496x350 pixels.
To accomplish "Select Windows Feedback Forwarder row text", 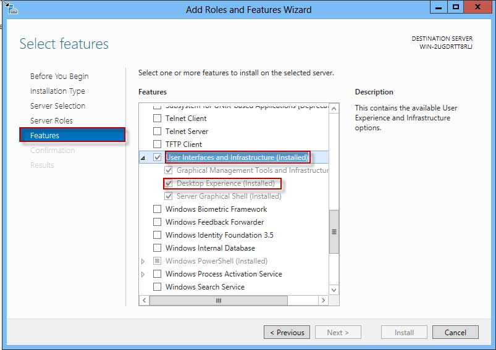I will click(x=214, y=222).
